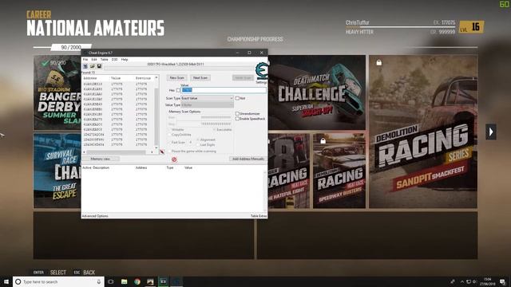
Task: Open the Edit menu in Cheat Engine
Action: point(94,60)
